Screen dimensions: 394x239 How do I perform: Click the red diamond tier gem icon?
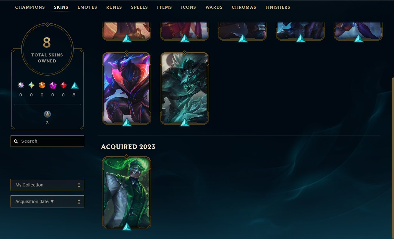click(x=64, y=86)
